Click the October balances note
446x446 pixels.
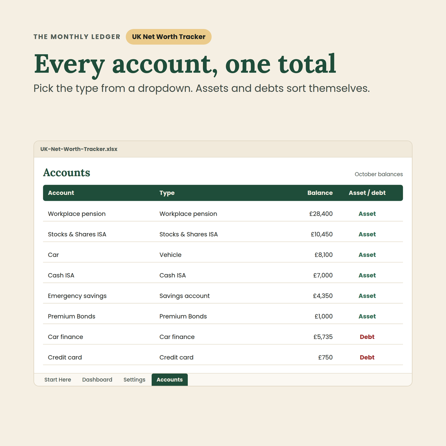(x=379, y=174)
